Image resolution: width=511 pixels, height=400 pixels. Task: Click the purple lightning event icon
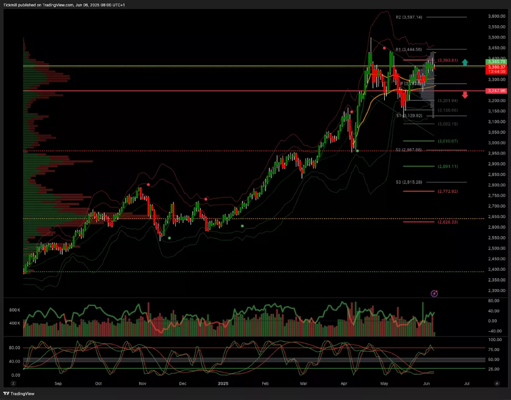[434, 293]
